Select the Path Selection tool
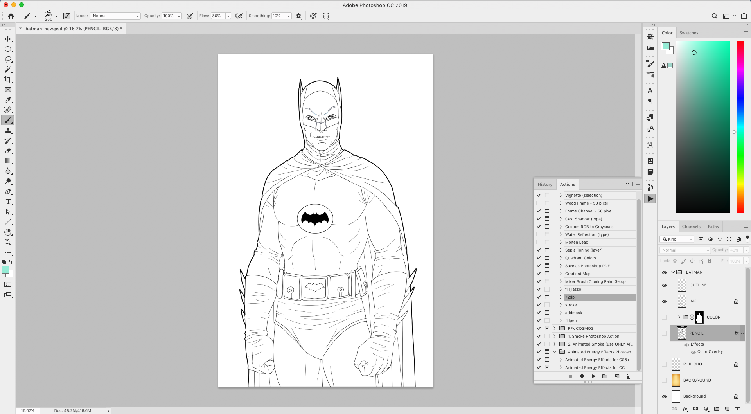The image size is (751, 414). 8,212
